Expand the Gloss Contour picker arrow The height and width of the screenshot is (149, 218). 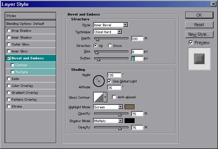pos(105,97)
